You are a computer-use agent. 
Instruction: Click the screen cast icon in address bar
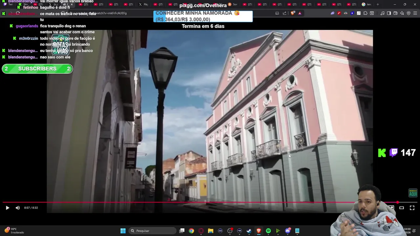tap(277, 13)
